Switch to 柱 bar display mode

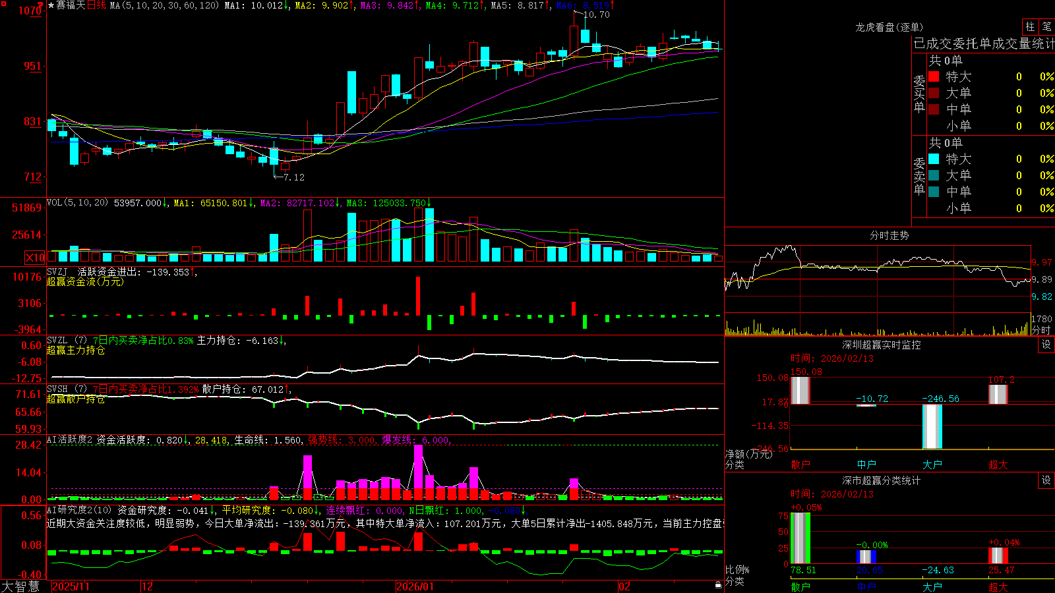pos(1030,26)
